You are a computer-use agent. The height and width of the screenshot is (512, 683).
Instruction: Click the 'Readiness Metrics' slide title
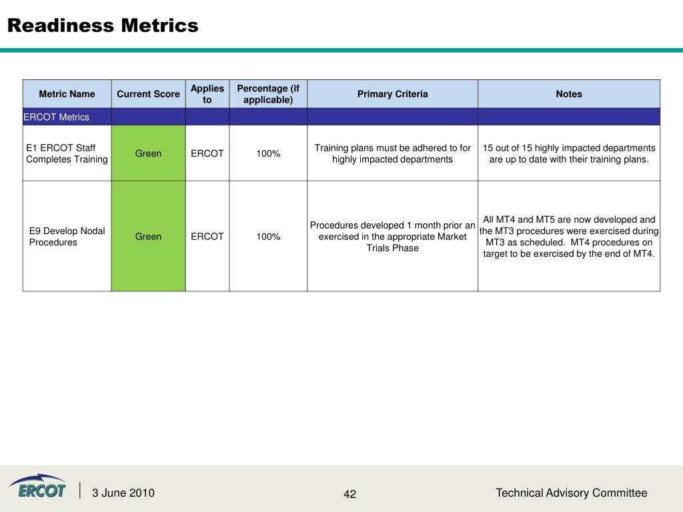103,25
